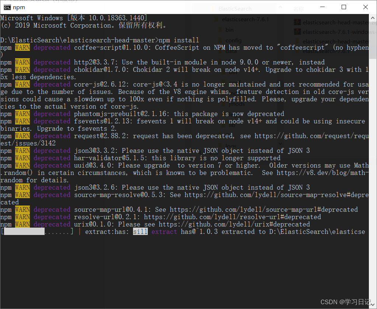Click the console scrollbar up arrow
The image size is (377, 309).
pyautogui.click(x=373, y=18)
